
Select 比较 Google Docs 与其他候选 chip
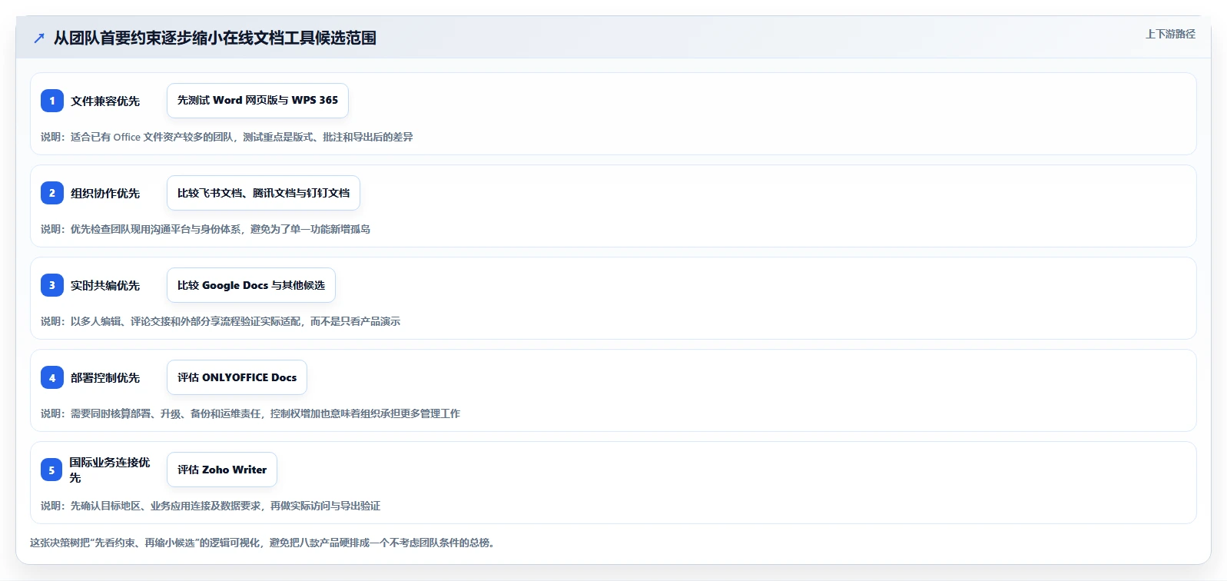(251, 285)
